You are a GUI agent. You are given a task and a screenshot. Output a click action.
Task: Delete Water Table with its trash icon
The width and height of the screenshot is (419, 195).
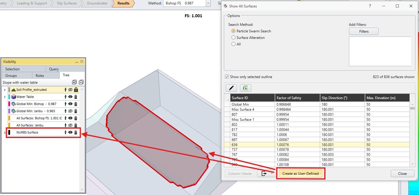click(76, 97)
